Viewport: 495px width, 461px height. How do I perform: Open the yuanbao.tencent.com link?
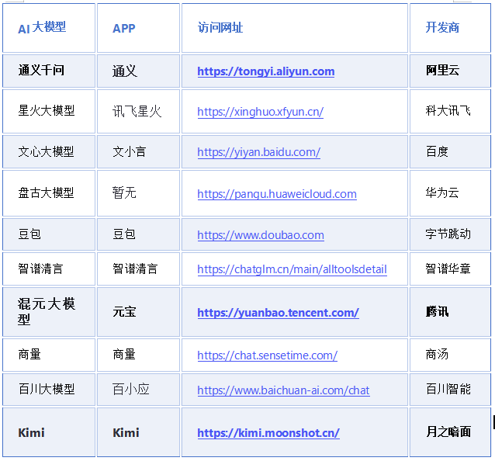click(278, 313)
